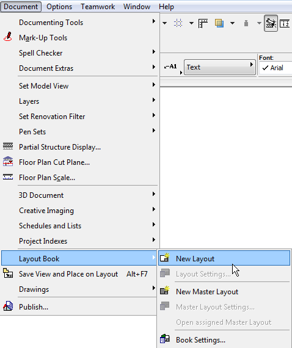Viewport: 292px width, 348px height.
Task: Click the Mark-Up Tools red pen icon
Action: point(8,37)
